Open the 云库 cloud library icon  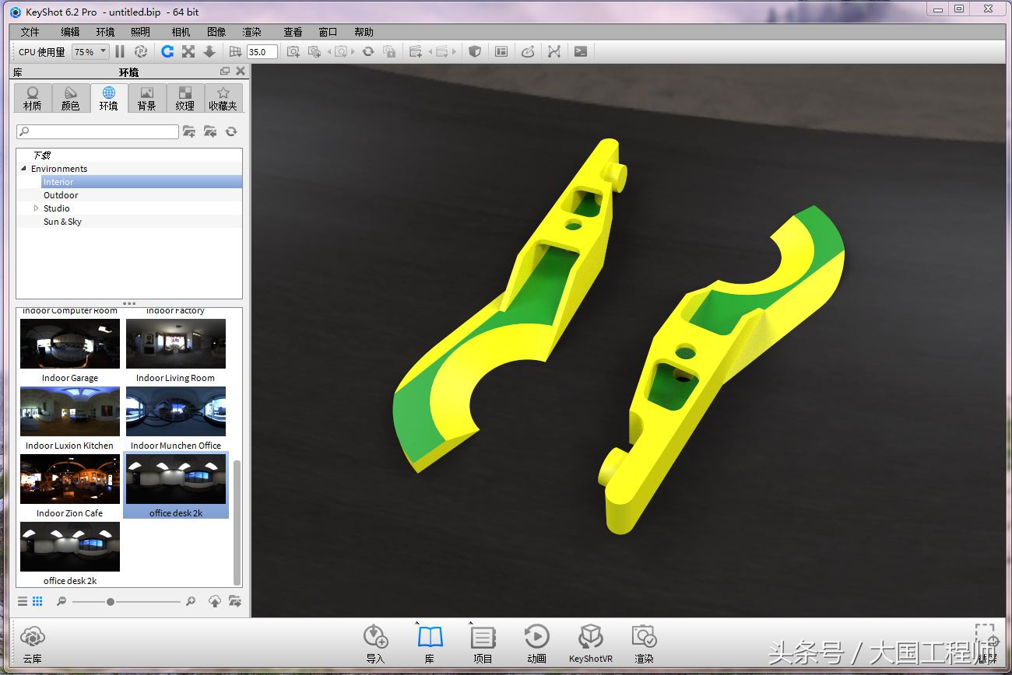pyautogui.click(x=32, y=638)
